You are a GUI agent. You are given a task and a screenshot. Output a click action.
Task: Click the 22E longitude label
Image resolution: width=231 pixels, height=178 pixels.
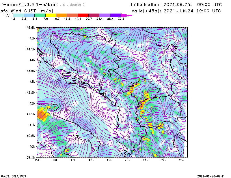[x=163, y=160]
